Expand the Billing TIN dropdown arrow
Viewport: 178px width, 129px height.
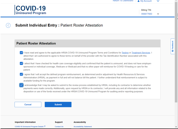[158, 14]
